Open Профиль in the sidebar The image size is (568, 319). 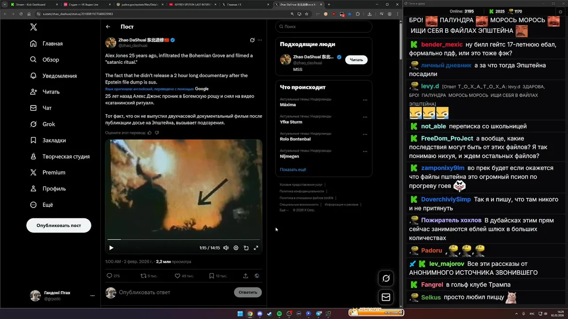coord(48,188)
